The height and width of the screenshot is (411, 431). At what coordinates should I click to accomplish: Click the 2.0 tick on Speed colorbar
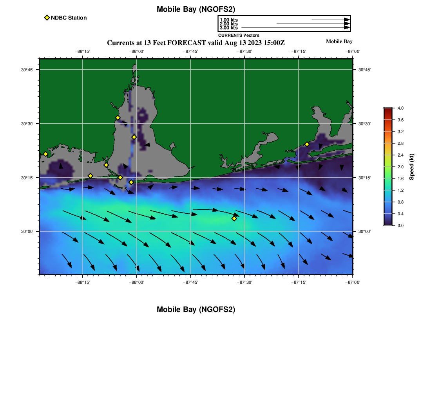click(x=400, y=167)
